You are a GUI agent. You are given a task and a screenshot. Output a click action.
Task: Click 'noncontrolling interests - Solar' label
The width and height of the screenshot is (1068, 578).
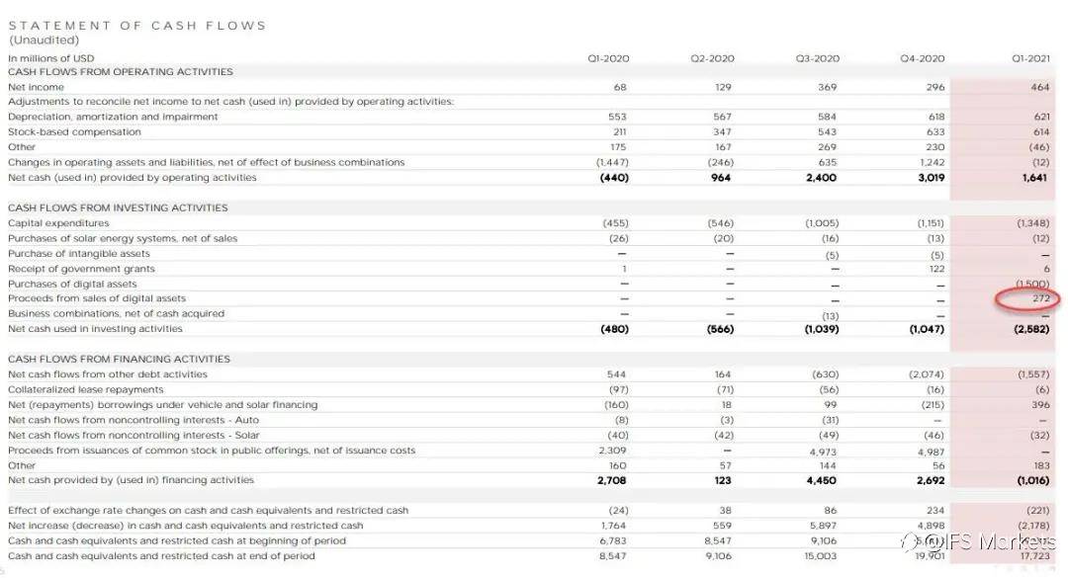pos(133,435)
